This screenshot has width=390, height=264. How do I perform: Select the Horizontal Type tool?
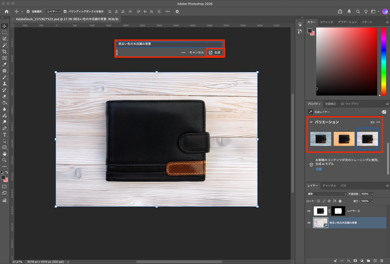coord(4,134)
